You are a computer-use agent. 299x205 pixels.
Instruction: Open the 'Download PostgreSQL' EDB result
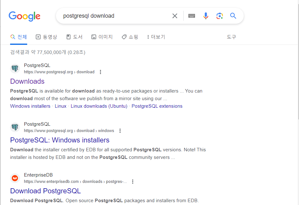pos(46,191)
